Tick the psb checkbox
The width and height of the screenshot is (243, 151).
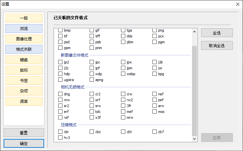coord(92,42)
